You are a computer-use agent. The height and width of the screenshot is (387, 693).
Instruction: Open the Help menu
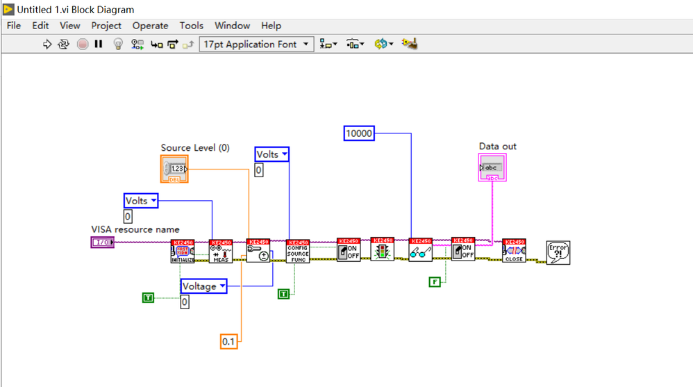pos(271,26)
